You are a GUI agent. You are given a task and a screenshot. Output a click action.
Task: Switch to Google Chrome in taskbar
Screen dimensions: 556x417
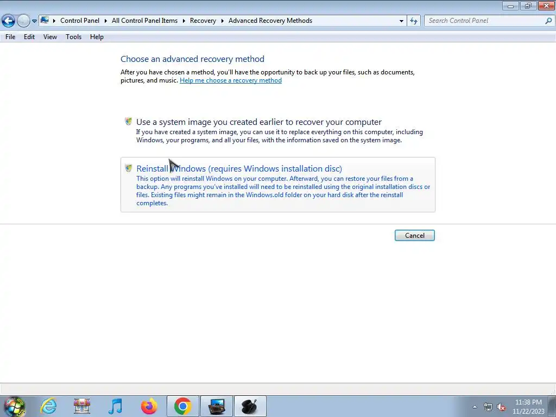point(183,406)
